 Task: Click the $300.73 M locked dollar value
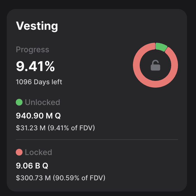click(33, 178)
